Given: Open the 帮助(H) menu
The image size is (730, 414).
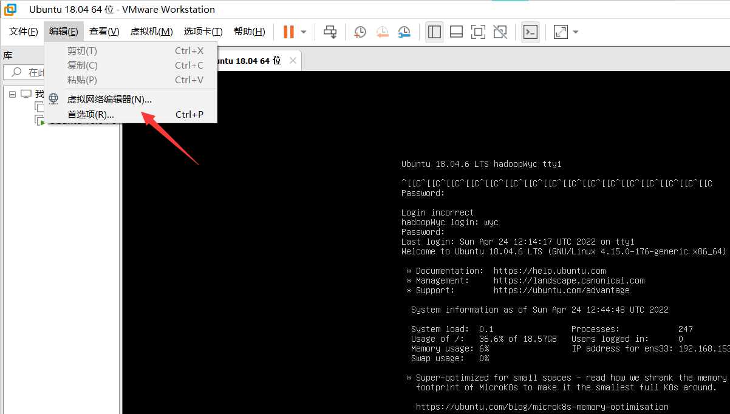Looking at the screenshot, I should 250,32.
